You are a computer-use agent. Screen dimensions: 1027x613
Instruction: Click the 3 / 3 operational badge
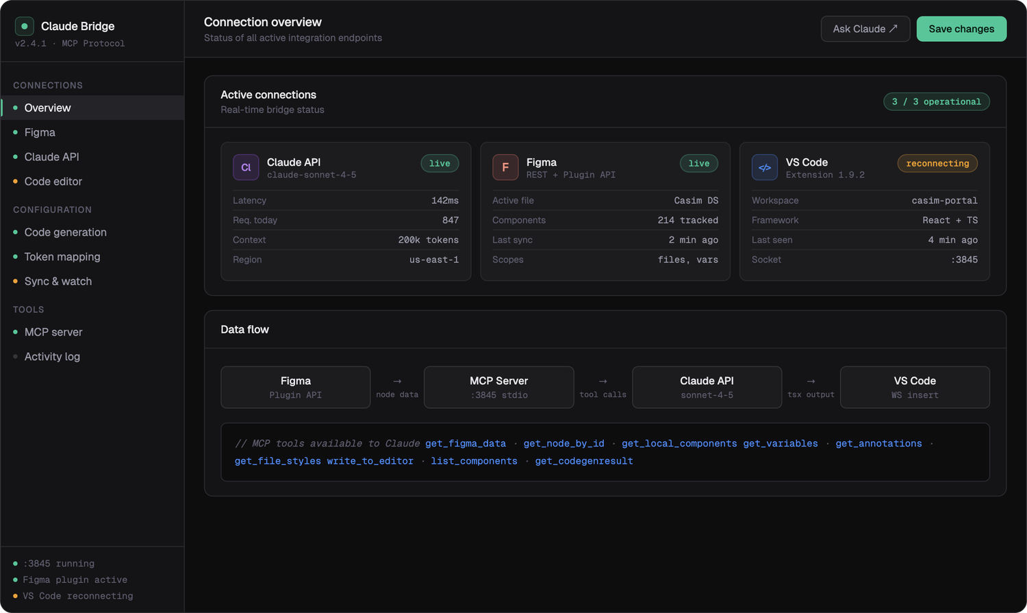(936, 101)
